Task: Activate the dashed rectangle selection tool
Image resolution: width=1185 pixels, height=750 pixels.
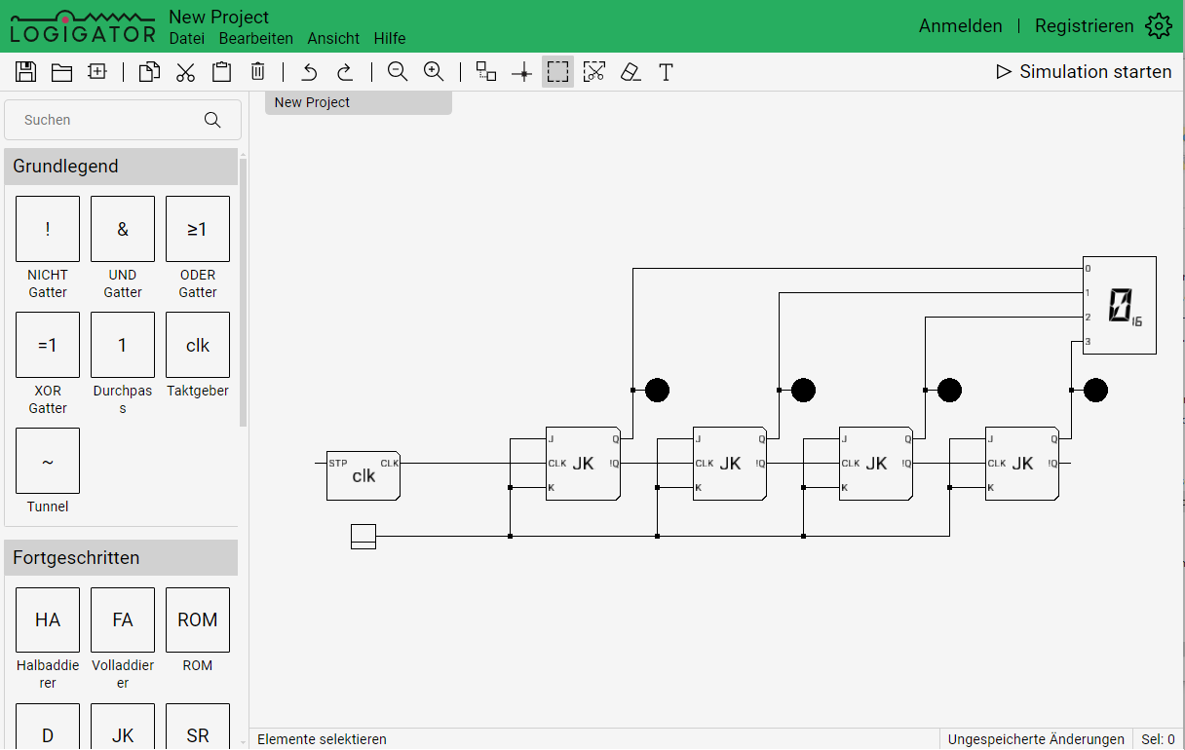Action: pos(557,72)
